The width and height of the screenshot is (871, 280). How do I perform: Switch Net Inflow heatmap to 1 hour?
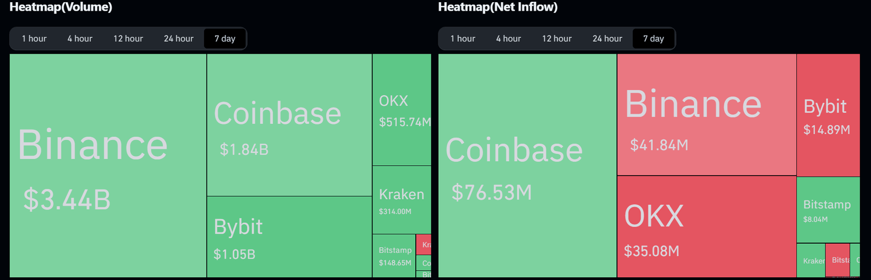tap(463, 38)
